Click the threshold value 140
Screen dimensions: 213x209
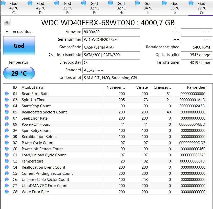pyautogui.click(x=168, y=112)
